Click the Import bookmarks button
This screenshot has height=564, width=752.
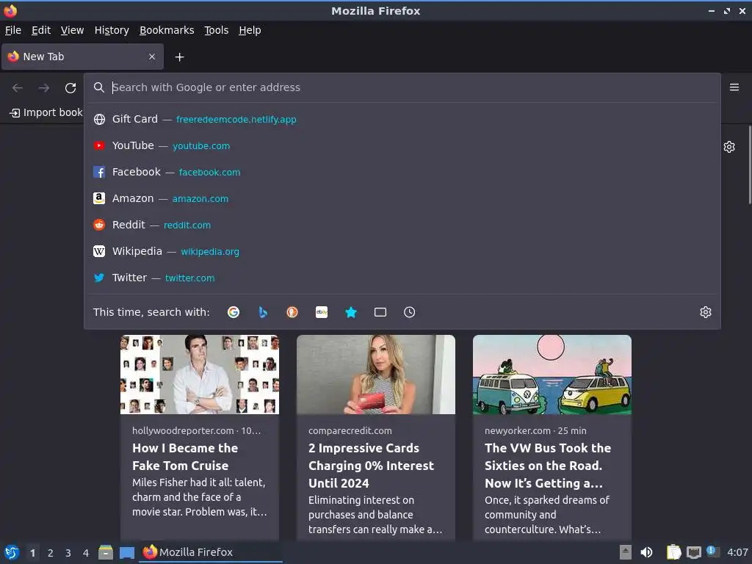pyautogui.click(x=46, y=112)
